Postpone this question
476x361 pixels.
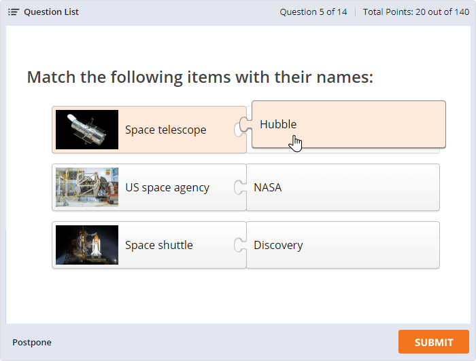pos(32,343)
